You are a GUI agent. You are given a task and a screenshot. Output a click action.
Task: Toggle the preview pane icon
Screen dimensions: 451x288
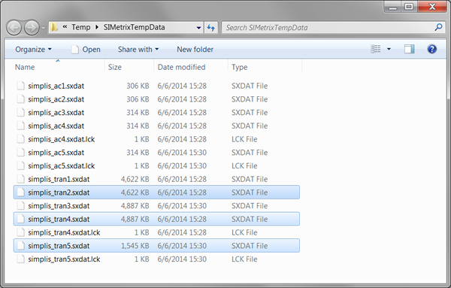tap(409, 49)
